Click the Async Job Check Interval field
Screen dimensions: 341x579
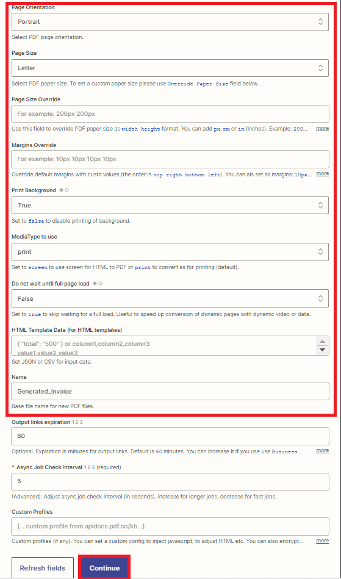coord(170,481)
